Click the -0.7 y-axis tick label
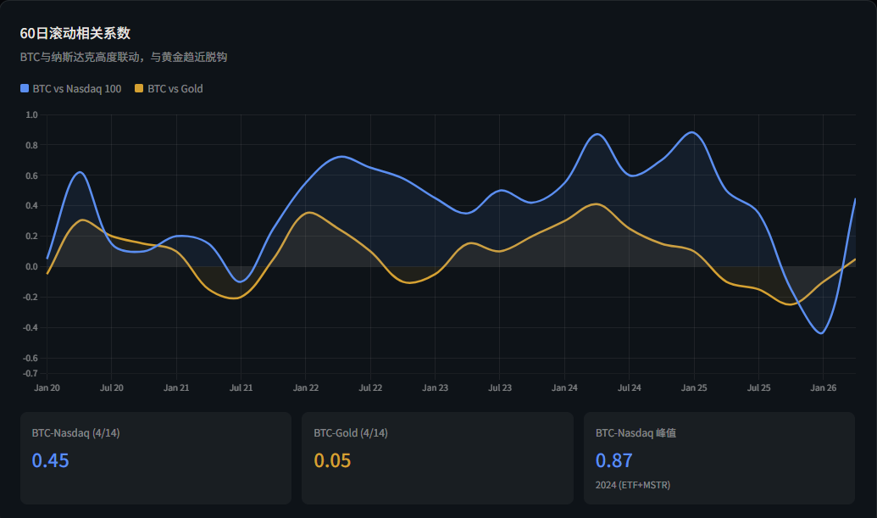 coord(31,373)
